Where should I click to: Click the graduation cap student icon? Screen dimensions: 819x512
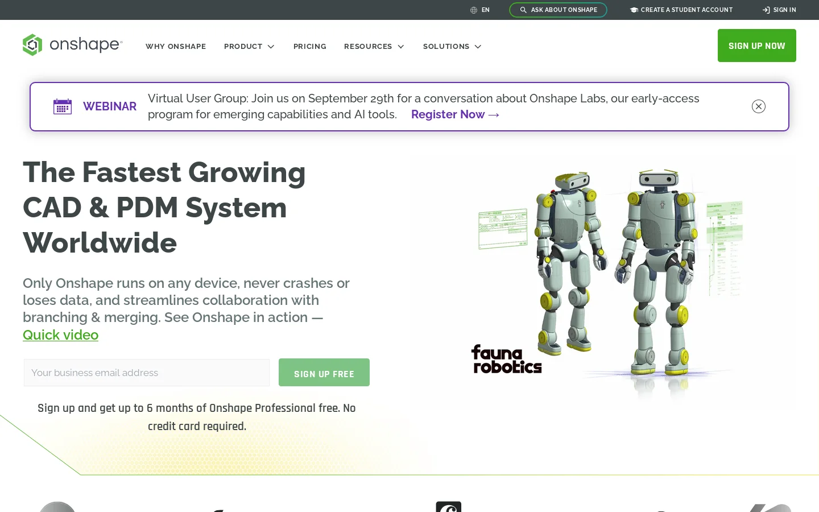(634, 10)
